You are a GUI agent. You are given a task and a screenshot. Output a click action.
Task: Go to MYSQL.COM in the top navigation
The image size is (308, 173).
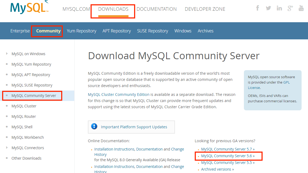tap(76, 9)
